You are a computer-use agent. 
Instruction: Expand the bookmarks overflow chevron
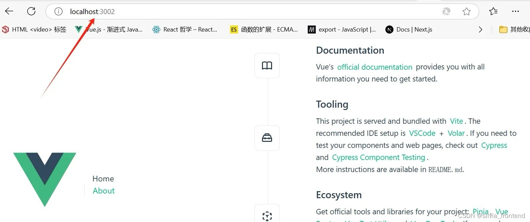[x=481, y=30]
